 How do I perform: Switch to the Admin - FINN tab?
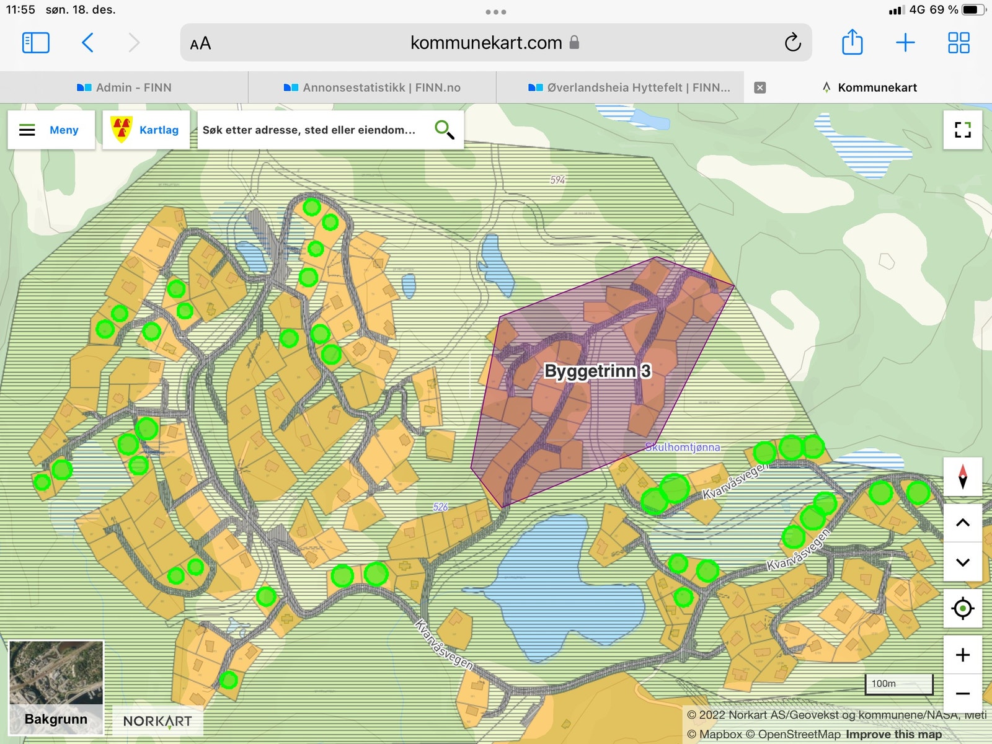coord(124,87)
